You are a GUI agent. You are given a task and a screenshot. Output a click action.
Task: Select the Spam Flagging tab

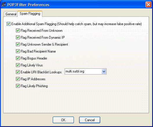[x=30, y=14]
